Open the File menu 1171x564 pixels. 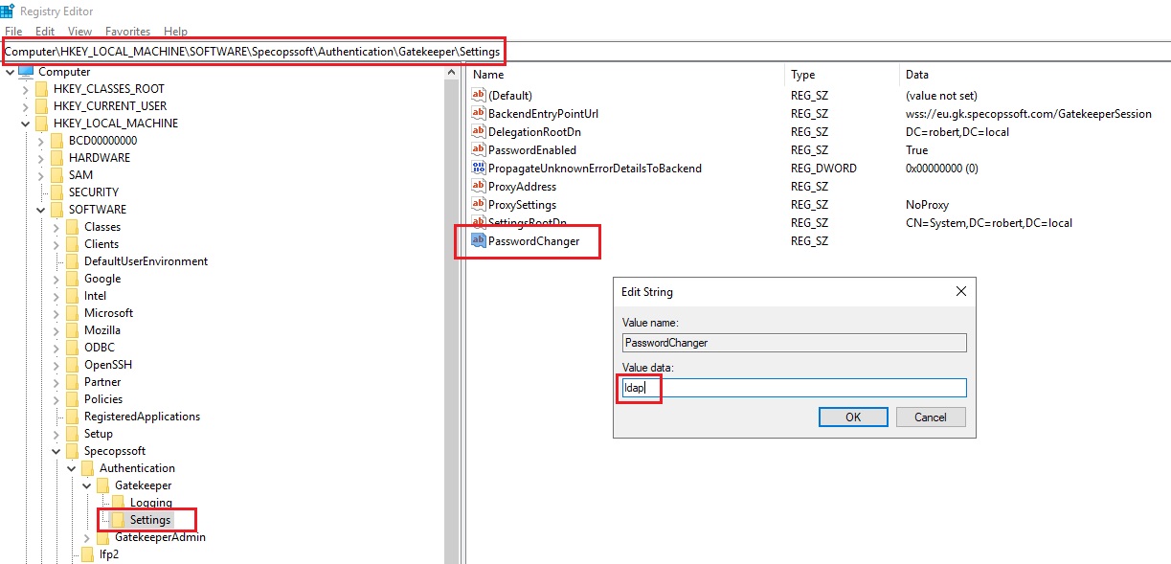tap(13, 32)
